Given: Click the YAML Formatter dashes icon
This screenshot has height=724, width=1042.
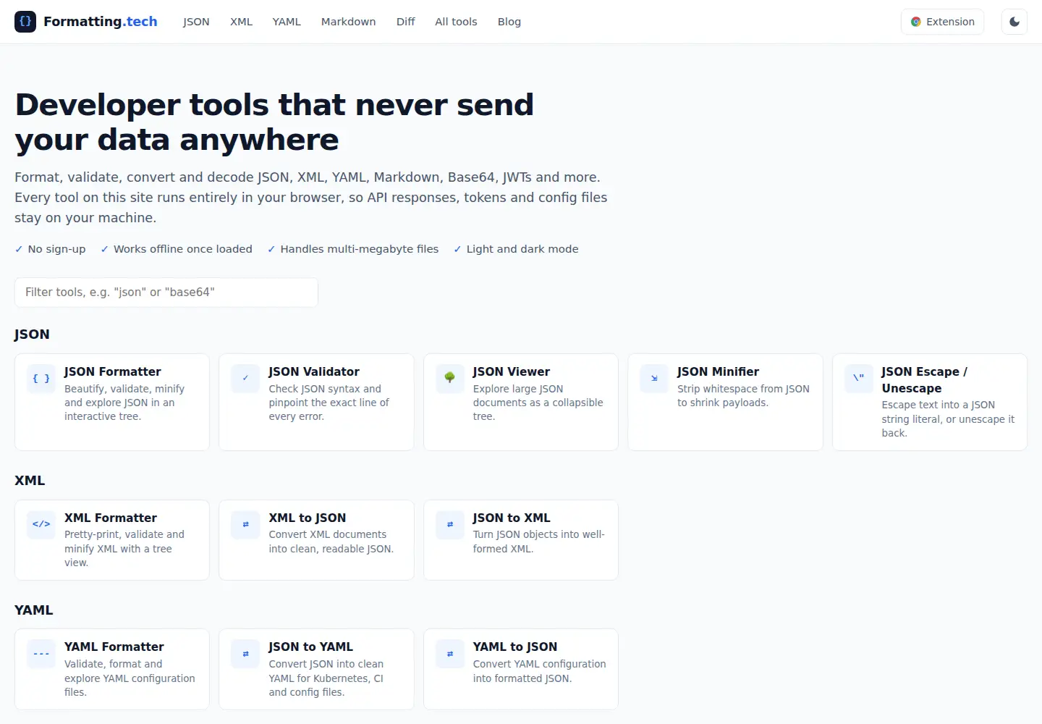Looking at the screenshot, I should [x=41, y=654].
